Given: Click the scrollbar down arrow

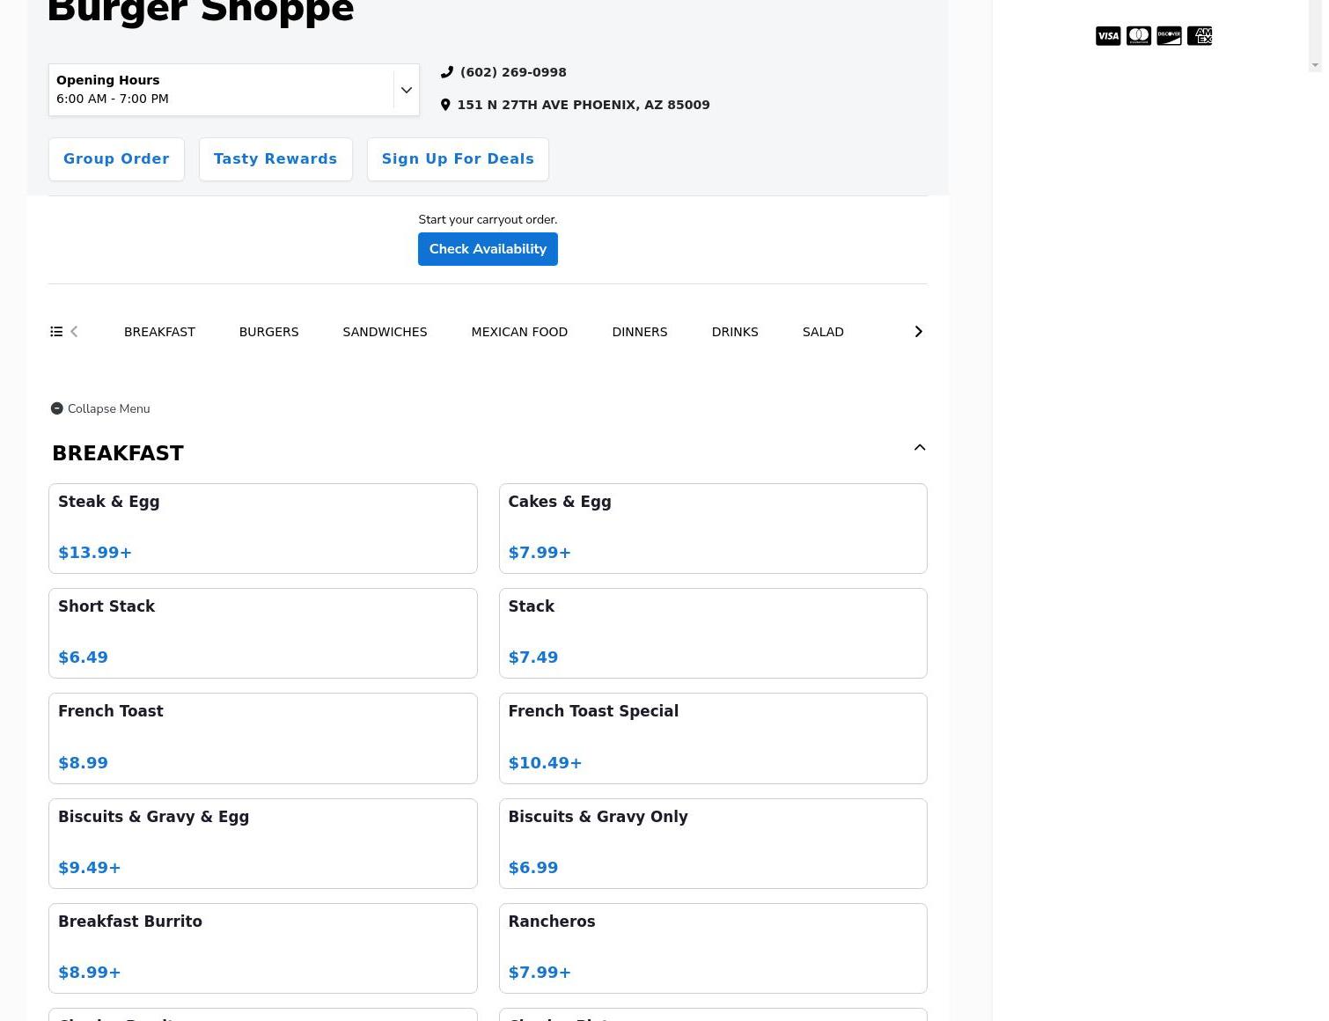Looking at the screenshot, I should coord(1315,65).
